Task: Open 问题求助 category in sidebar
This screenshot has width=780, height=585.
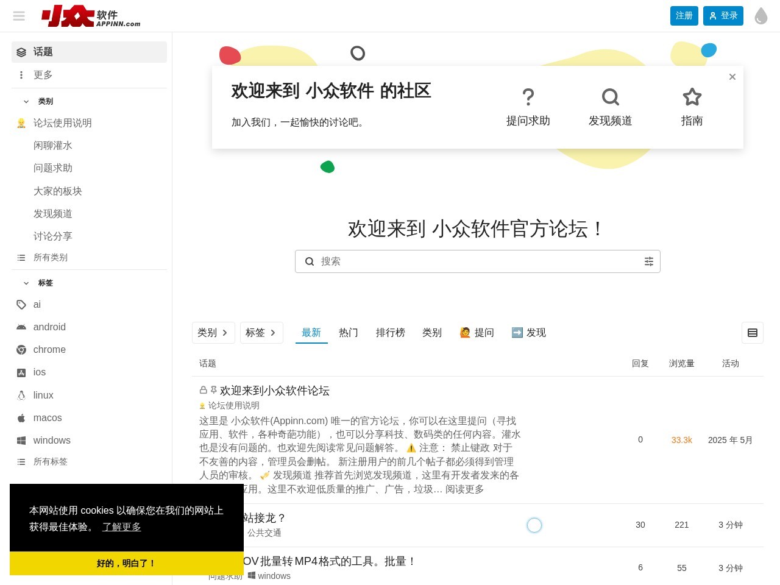Action: [x=89, y=168]
